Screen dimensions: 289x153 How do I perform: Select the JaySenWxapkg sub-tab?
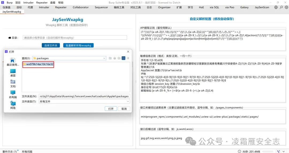12,12
